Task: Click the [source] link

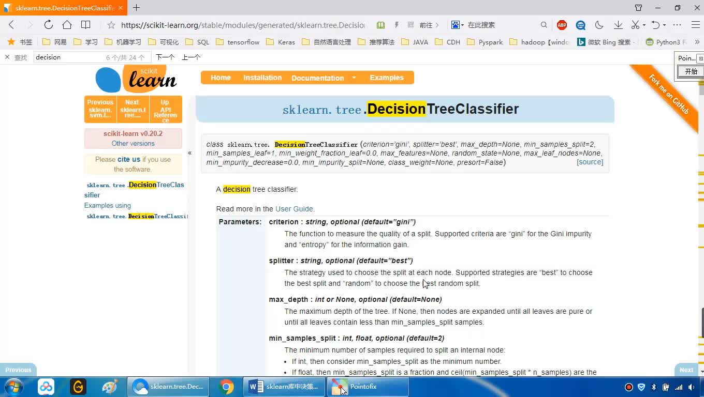Action: [x=590, y=162]
